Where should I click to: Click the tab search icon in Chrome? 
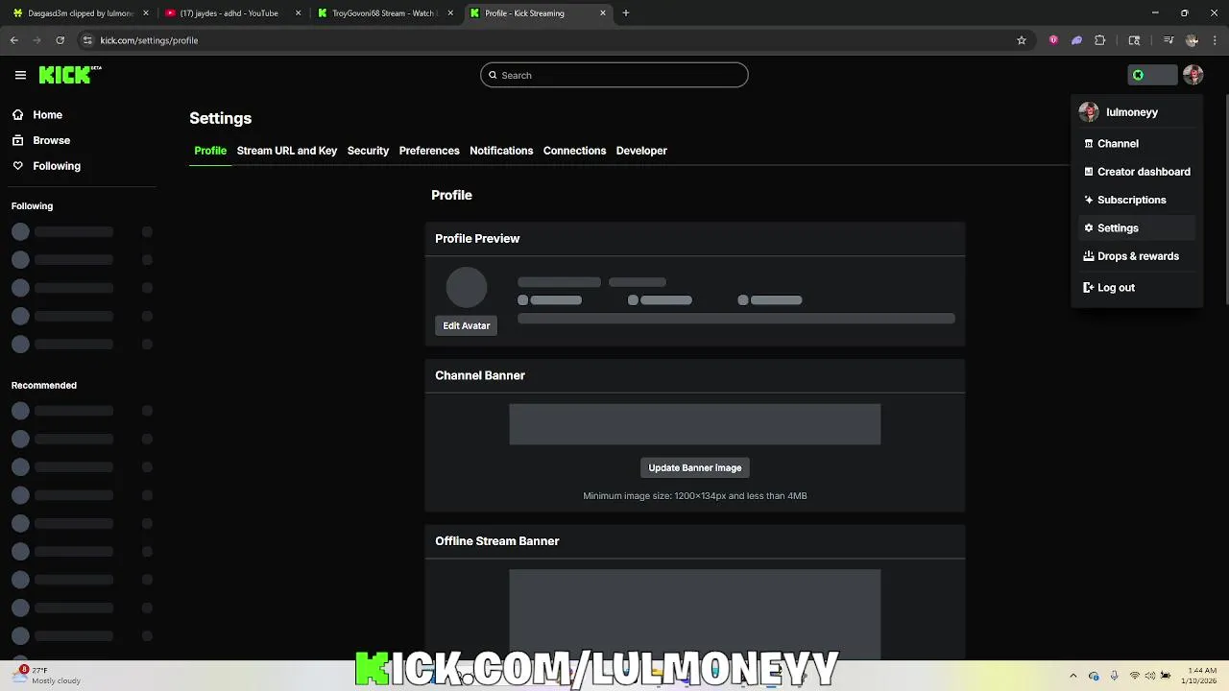1134,40
